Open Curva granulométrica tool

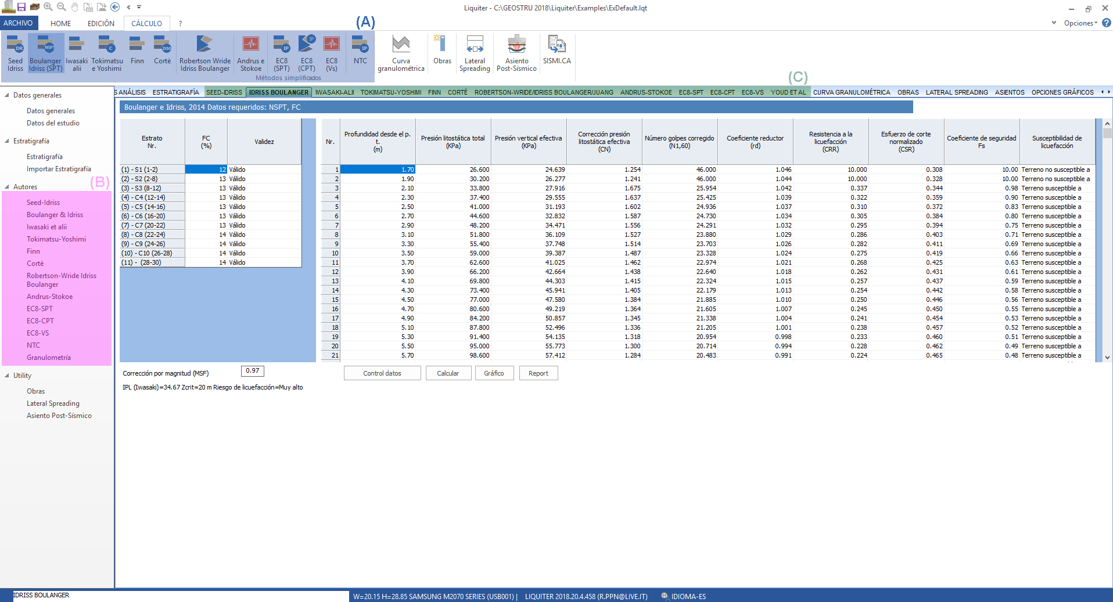click(x=401, y=53)
